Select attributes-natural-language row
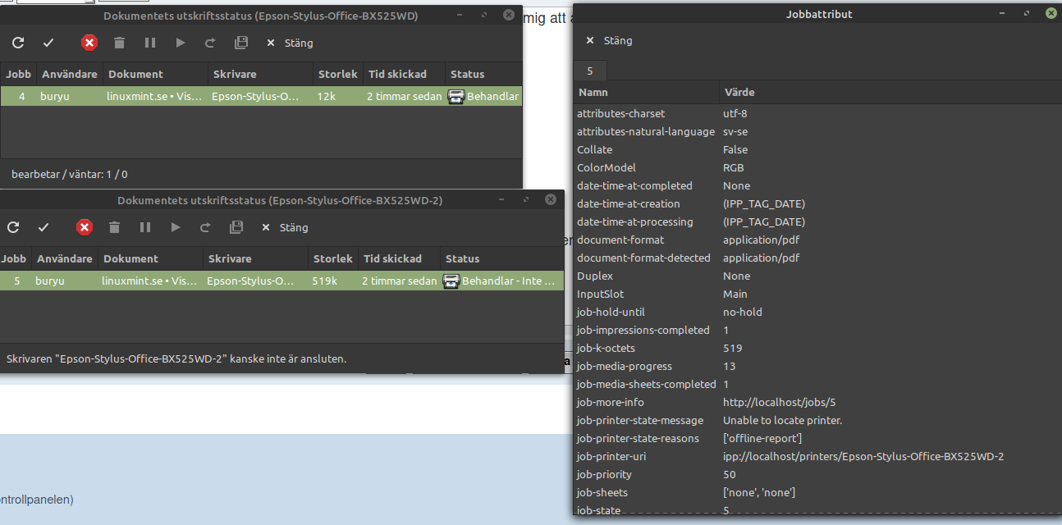The height and width of the screenshot is (525, 1062). pyautogui.click(x=817, y=131)
